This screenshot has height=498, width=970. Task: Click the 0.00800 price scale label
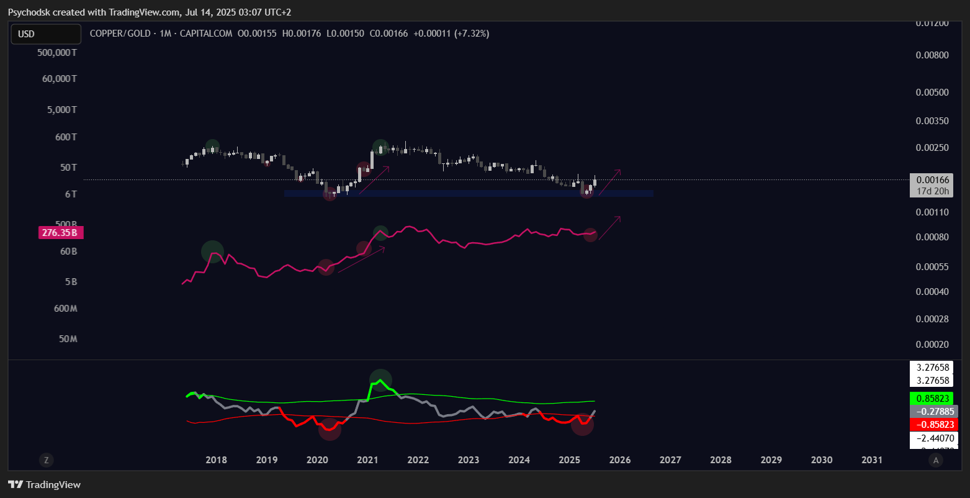tap(932, 55)
